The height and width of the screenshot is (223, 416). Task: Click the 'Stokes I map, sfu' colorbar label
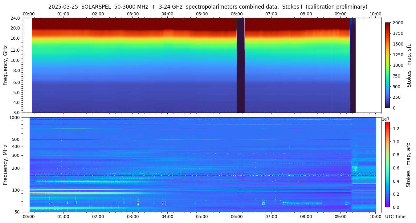[x=409, y=65]
